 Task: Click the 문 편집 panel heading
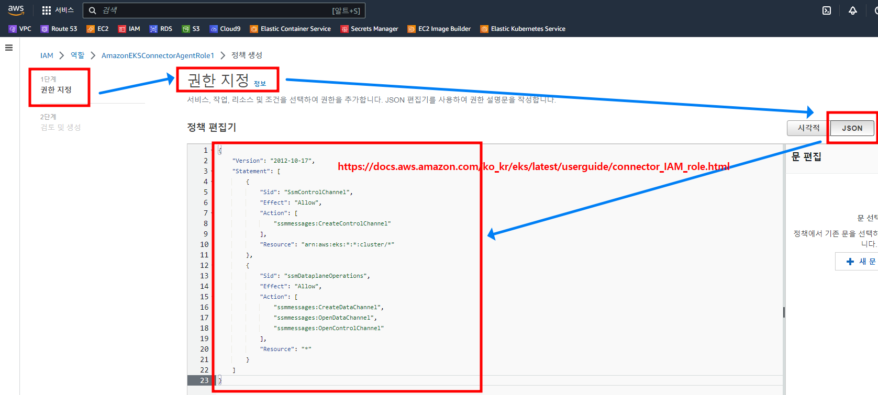(x=806, y=156)
